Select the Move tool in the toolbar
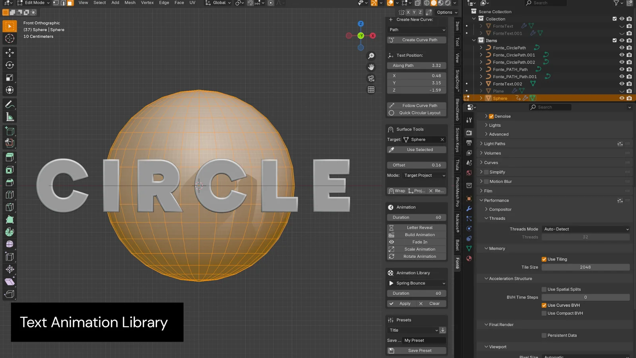The height and width of the screenshot is (358, 636). click(10, 53)
